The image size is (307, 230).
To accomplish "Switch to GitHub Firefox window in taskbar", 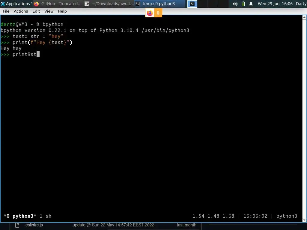I will [x=58, y=4].
